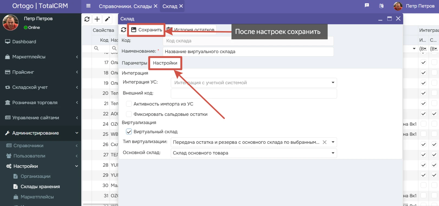Screen dimensions: 439x206
Task: Click Складской учет icon in sidebar
Action: (x=8, y=87)
